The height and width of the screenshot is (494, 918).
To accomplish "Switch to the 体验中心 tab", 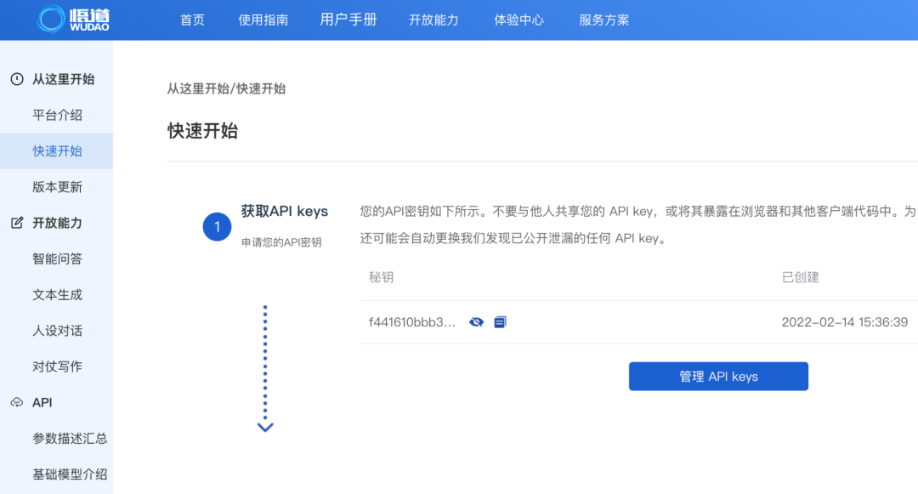I will coord(518,20).
